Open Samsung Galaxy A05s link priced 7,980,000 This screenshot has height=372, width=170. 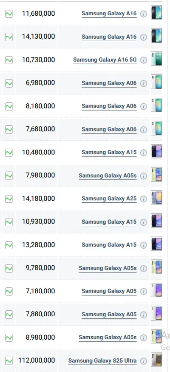(108, 176)
